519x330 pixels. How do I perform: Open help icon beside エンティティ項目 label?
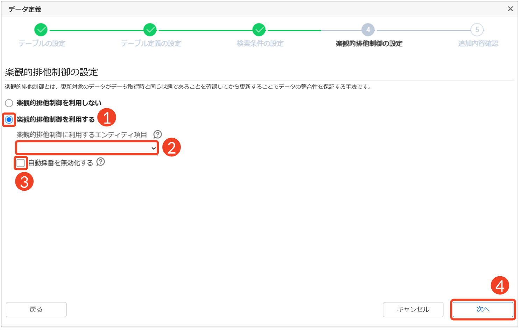coord(158,134)
